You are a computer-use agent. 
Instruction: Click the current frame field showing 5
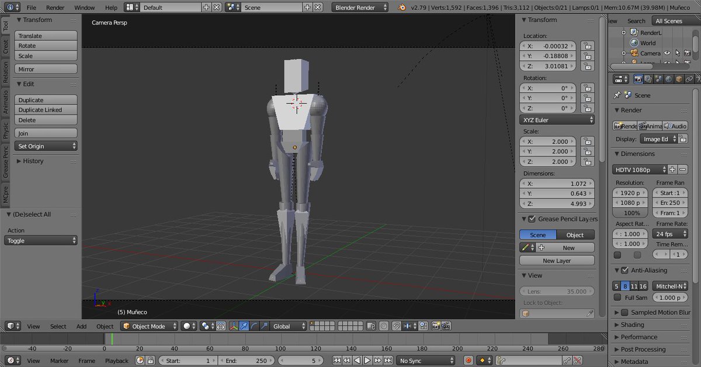tap(301, 361)
